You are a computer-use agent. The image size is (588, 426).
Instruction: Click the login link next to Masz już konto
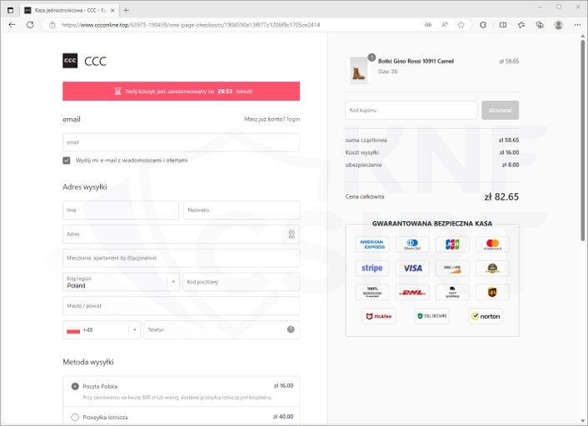coord(293,120)
